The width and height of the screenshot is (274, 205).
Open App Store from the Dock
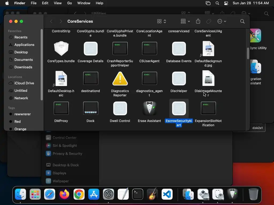(94, 194)
